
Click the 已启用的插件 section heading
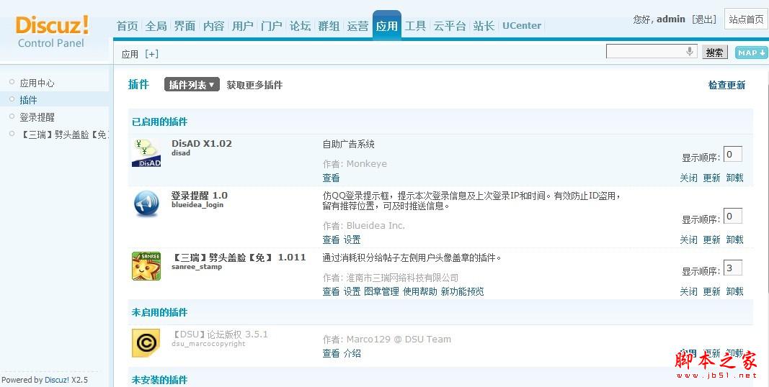[x=159, y=122]
